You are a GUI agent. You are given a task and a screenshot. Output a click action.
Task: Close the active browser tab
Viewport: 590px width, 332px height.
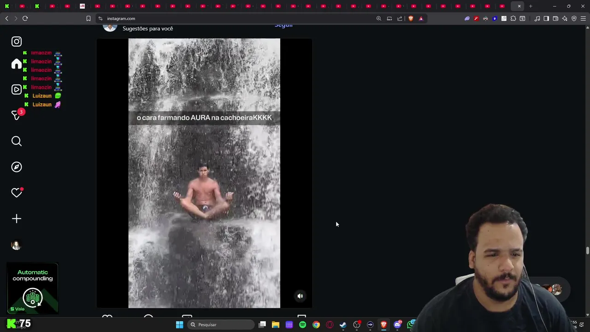click(519, 6)
